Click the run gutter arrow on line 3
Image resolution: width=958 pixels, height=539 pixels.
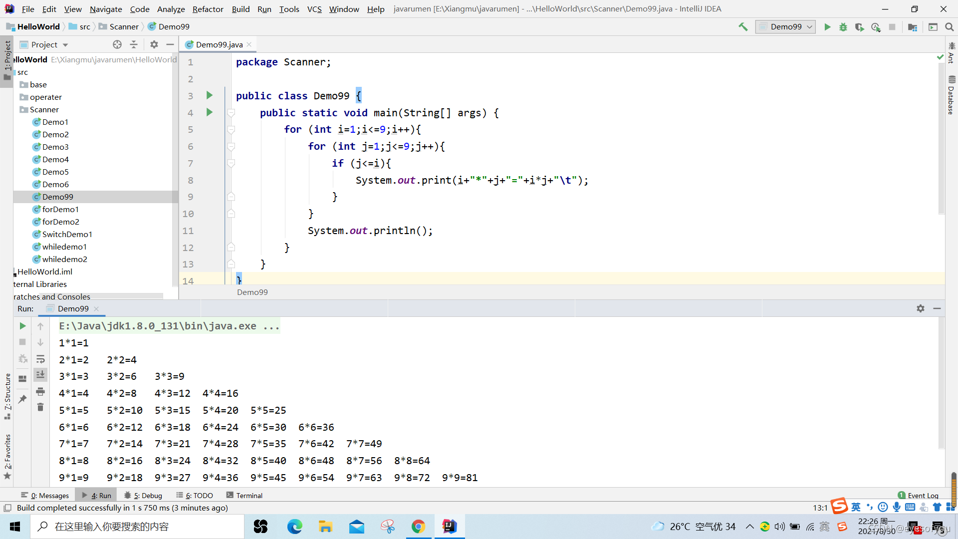pyautogui.click(x=210, y=95)
